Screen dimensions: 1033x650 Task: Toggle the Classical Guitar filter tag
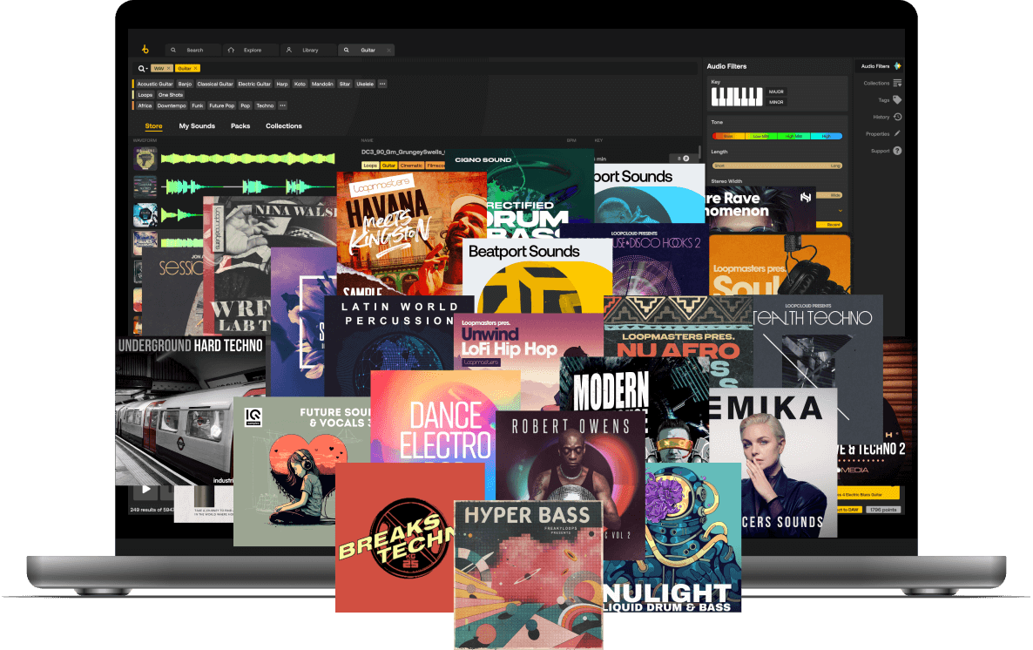(x=215, y=84)
